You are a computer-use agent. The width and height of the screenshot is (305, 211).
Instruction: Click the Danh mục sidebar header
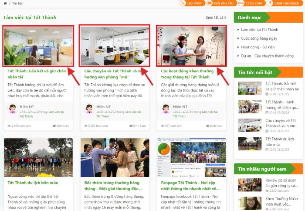268,17
